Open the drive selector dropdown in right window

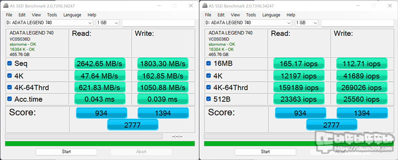click(248, 23)
